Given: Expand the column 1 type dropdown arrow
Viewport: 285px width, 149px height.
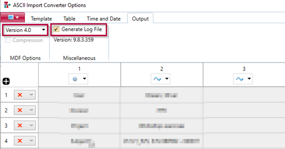Looking at the screenshot, I should [85, 79].
